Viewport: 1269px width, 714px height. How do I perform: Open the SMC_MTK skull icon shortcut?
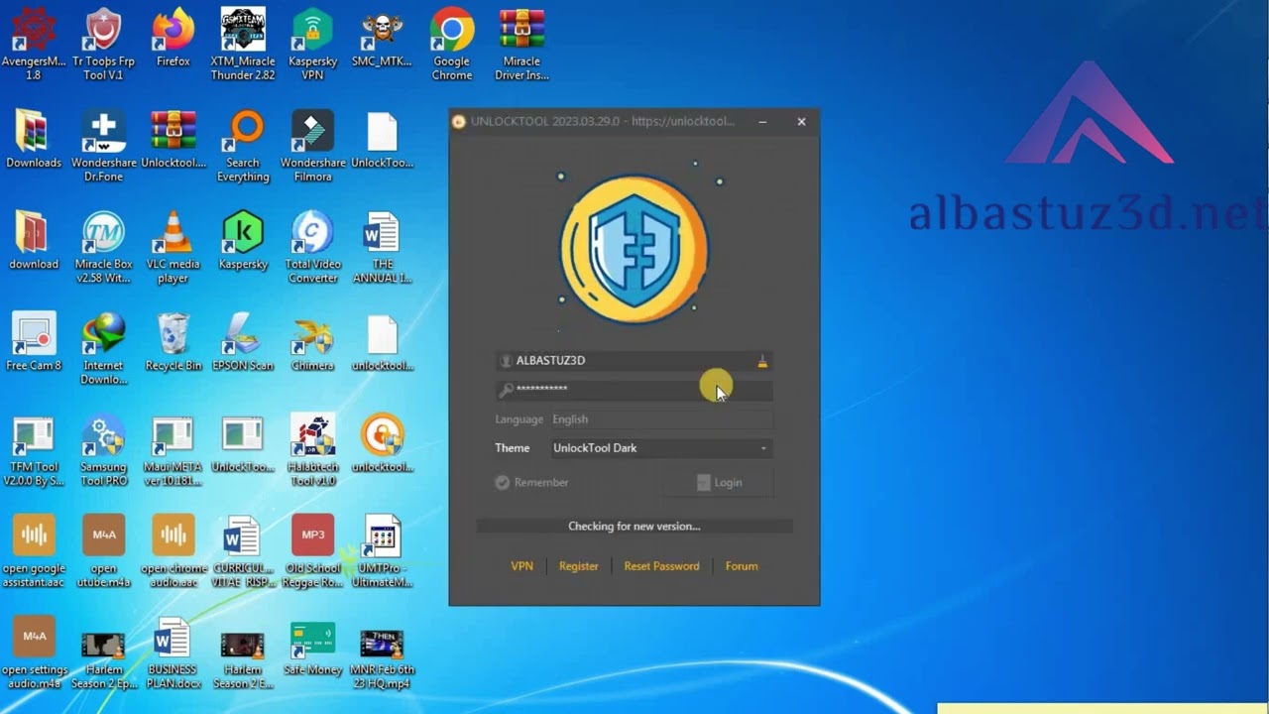click(x=382, y=40)
